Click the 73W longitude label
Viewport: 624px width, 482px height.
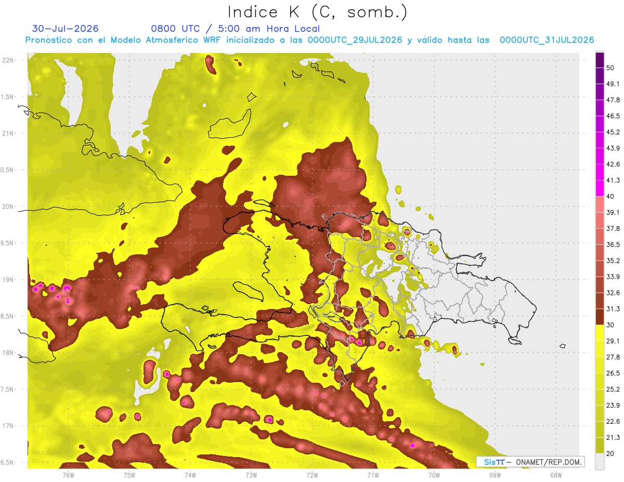(251, 475)
